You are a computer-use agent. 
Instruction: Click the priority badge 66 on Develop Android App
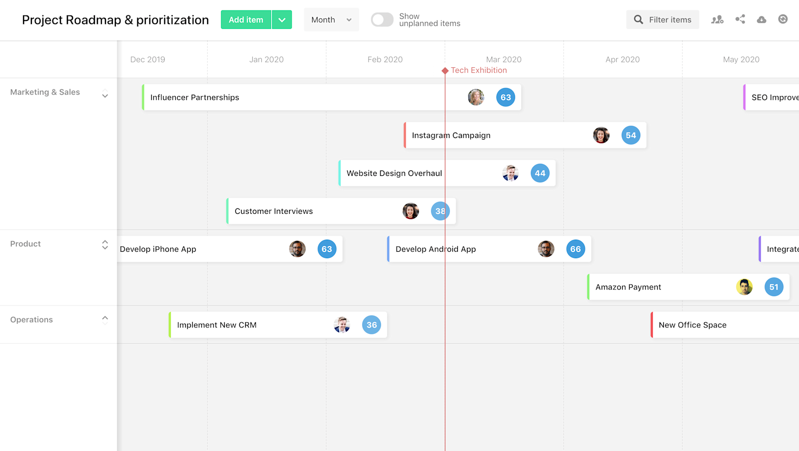click(x=575, y=249)
